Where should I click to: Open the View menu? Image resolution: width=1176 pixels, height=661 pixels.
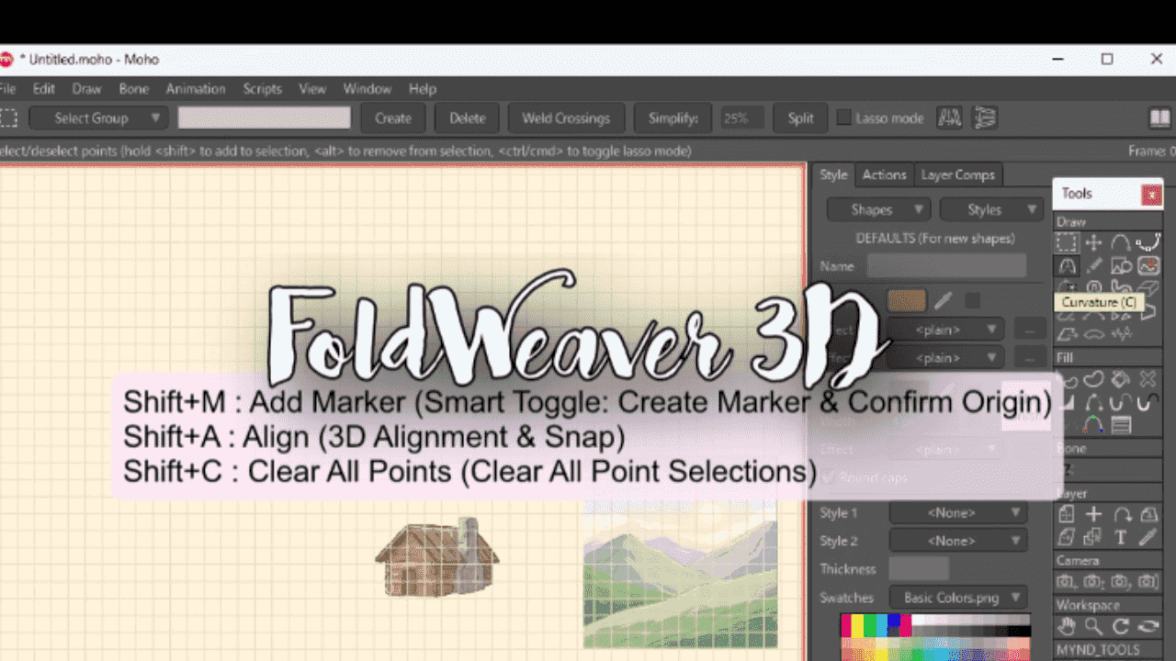[x=312, y=89]
